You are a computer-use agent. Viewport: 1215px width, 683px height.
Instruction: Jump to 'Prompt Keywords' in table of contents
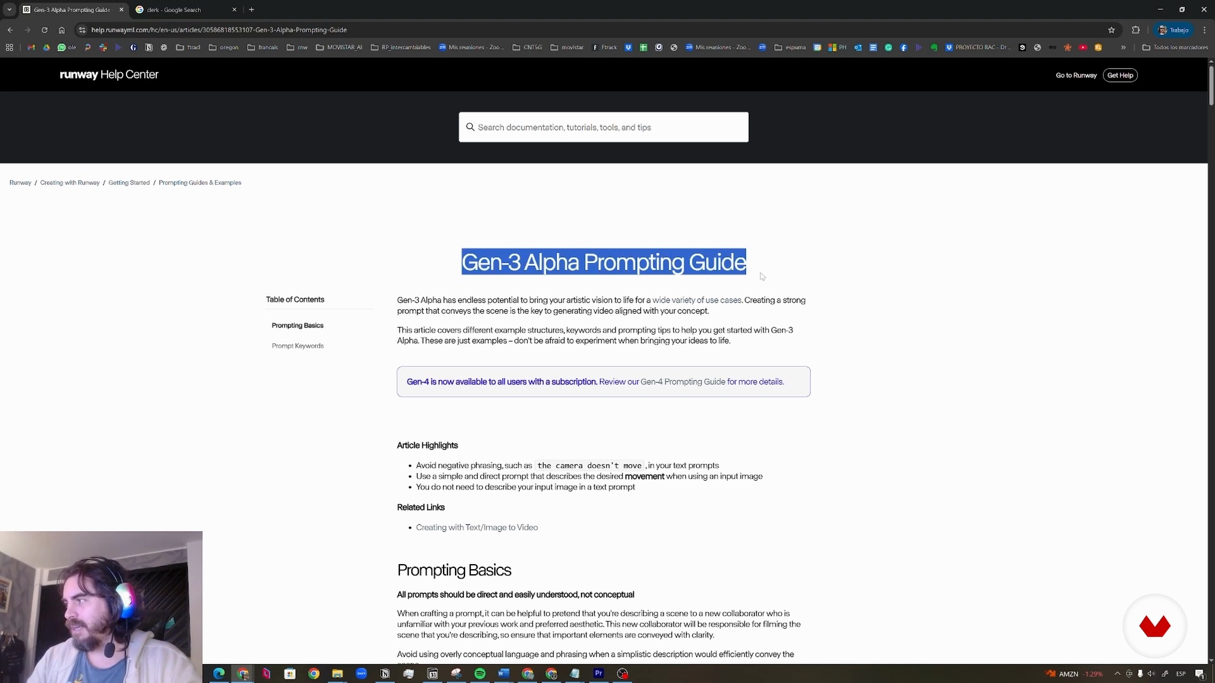[x=297, y=346]
